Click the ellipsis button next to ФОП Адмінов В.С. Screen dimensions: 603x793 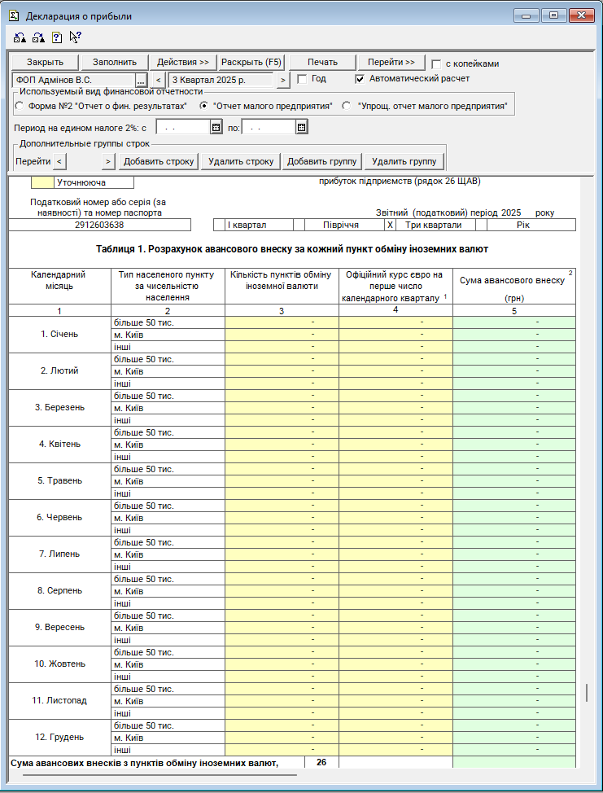(x=140, y=80)
